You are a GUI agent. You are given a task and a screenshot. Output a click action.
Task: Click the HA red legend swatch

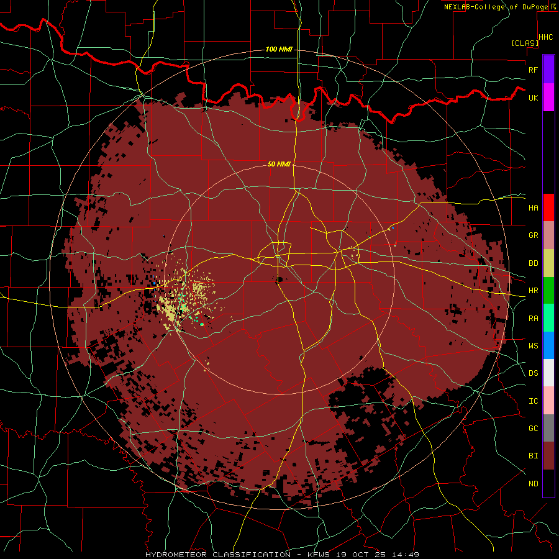point(548,207)
